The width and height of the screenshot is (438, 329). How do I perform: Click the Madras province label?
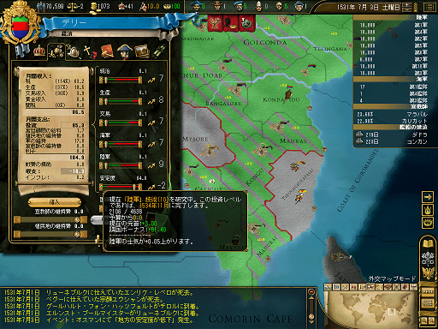[x=293, y=141]
